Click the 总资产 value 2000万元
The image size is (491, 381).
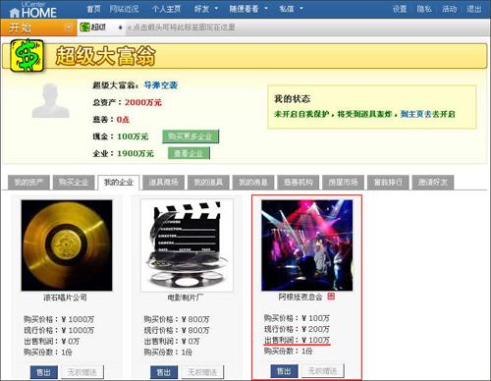click(143, 102)
